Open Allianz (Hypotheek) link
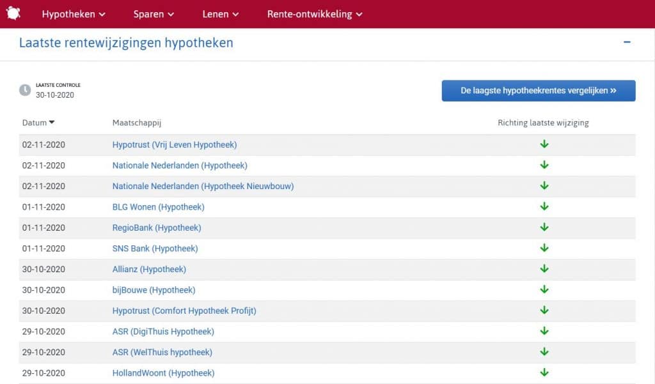Image resolution: width=655 pixels, height=384 pixels. pos(149,269)
